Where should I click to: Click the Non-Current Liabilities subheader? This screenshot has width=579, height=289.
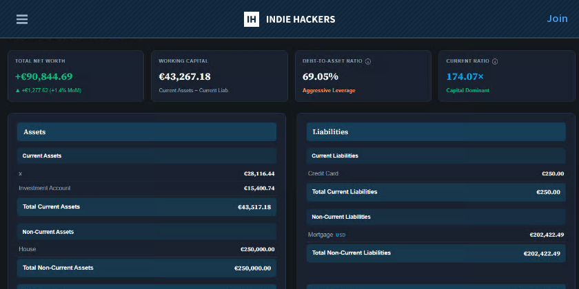[436, 217]
